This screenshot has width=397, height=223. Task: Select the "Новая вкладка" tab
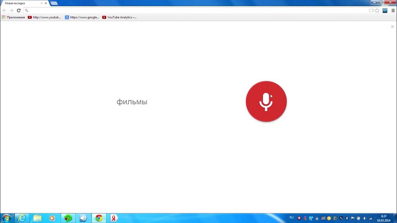pyautogui.click(x=25, y=3)
